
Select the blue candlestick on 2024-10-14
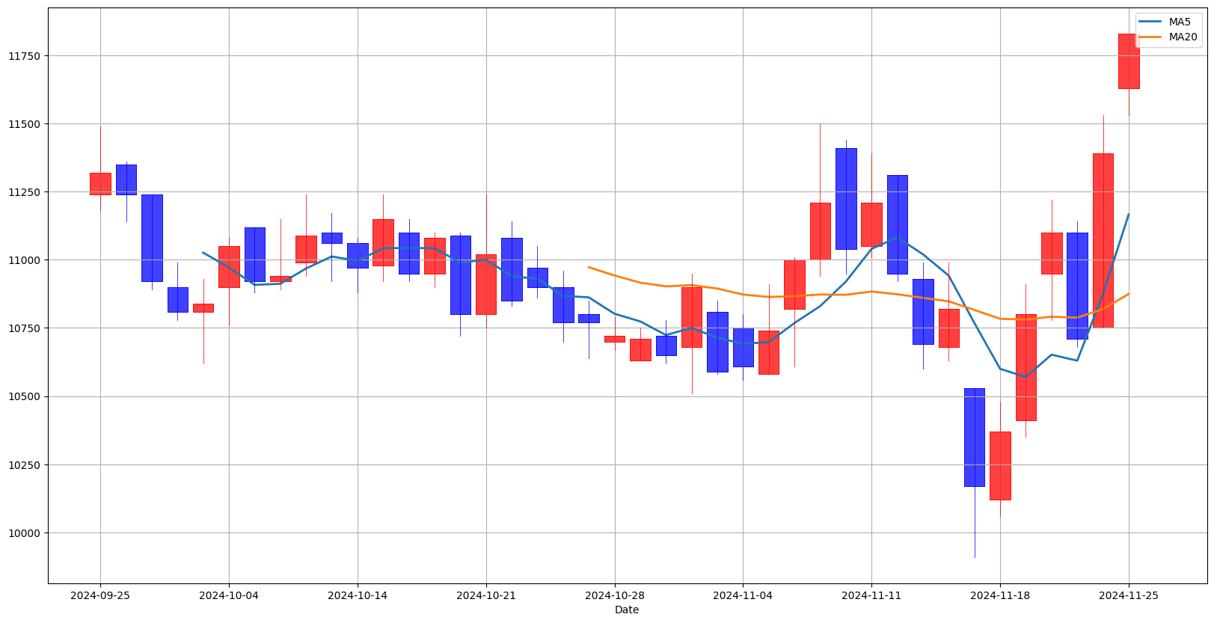(358, 256)
